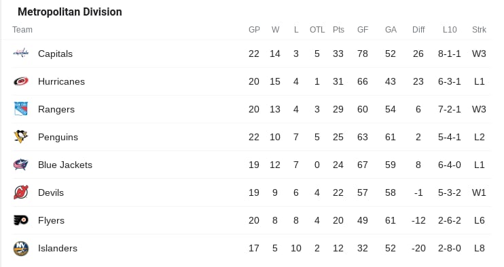
Task: Click the Strk column header
Action: pos(479,30)
